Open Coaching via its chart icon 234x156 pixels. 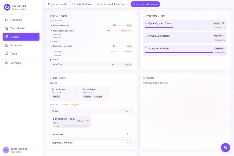[x=7, y=20]
